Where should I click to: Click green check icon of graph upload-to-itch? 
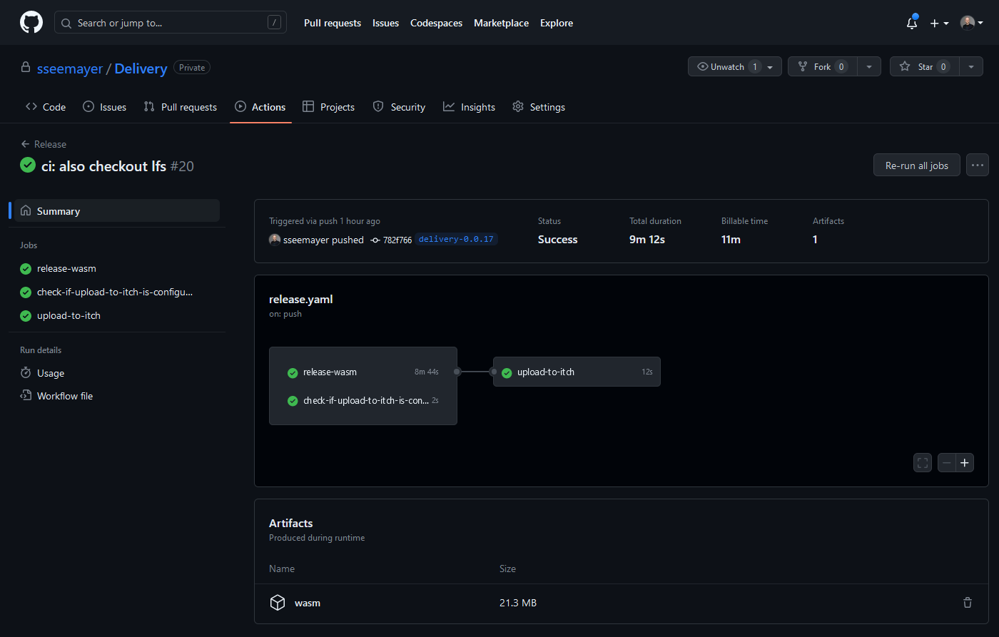click(507, 372)
